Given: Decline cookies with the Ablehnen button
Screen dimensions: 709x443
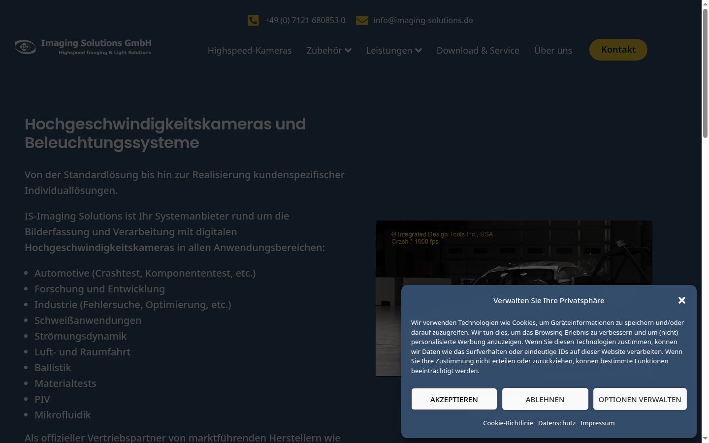Looking at the screenshot, I should 545,399.
